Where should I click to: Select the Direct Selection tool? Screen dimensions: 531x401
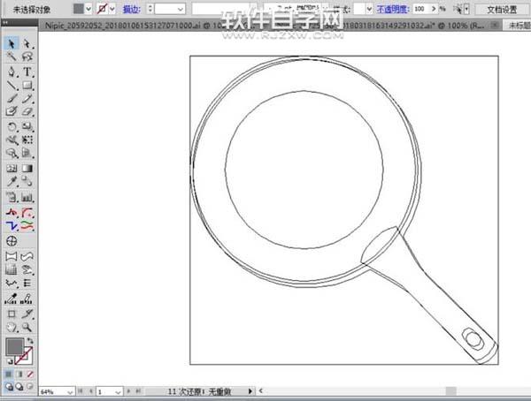point(27,44)
